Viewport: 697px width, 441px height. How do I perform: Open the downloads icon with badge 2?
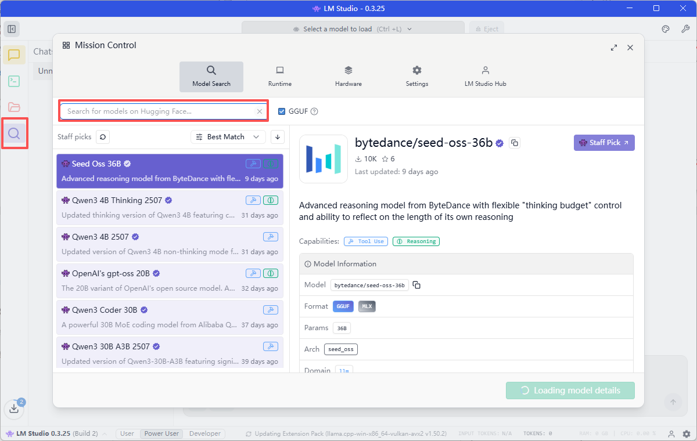coord(14,409)
